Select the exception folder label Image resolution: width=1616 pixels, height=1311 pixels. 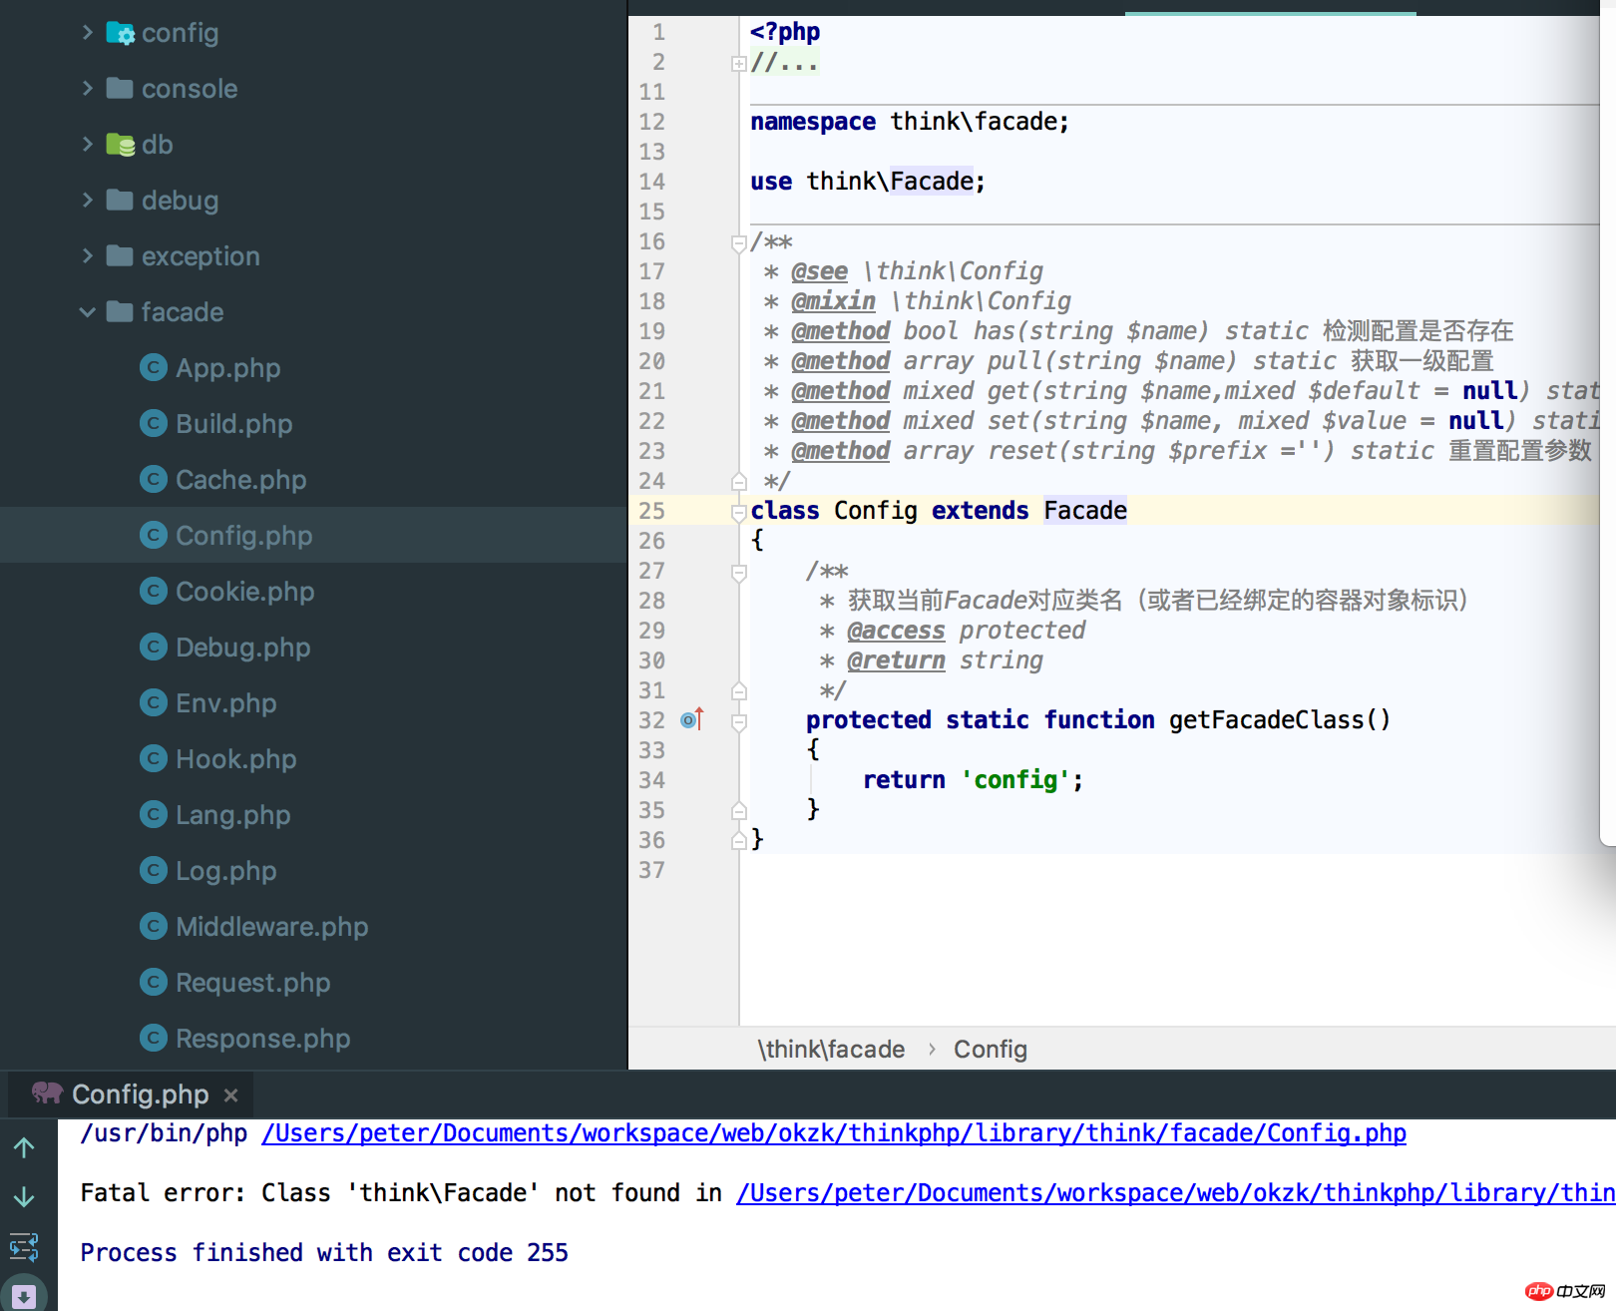[201, 256]
